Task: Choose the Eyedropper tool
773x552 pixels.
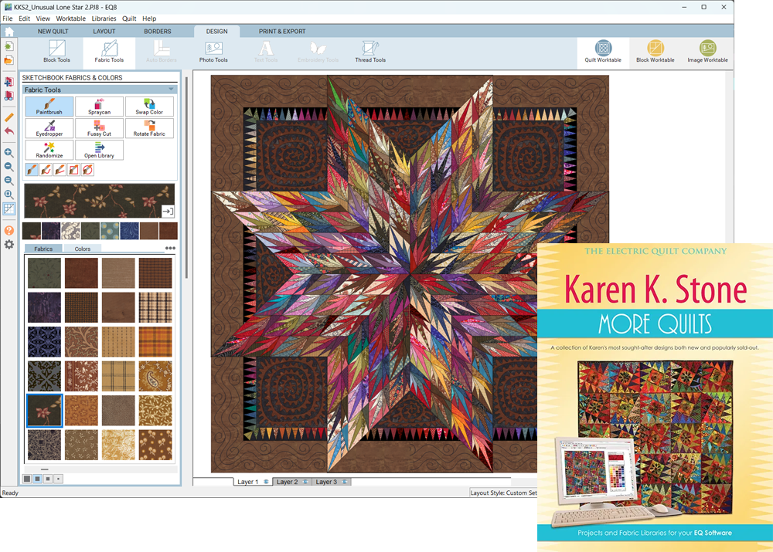Action: (49, 128)
